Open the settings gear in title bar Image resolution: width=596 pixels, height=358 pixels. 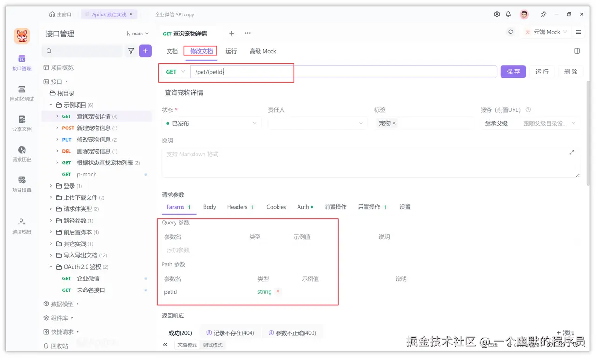[497, 14]
